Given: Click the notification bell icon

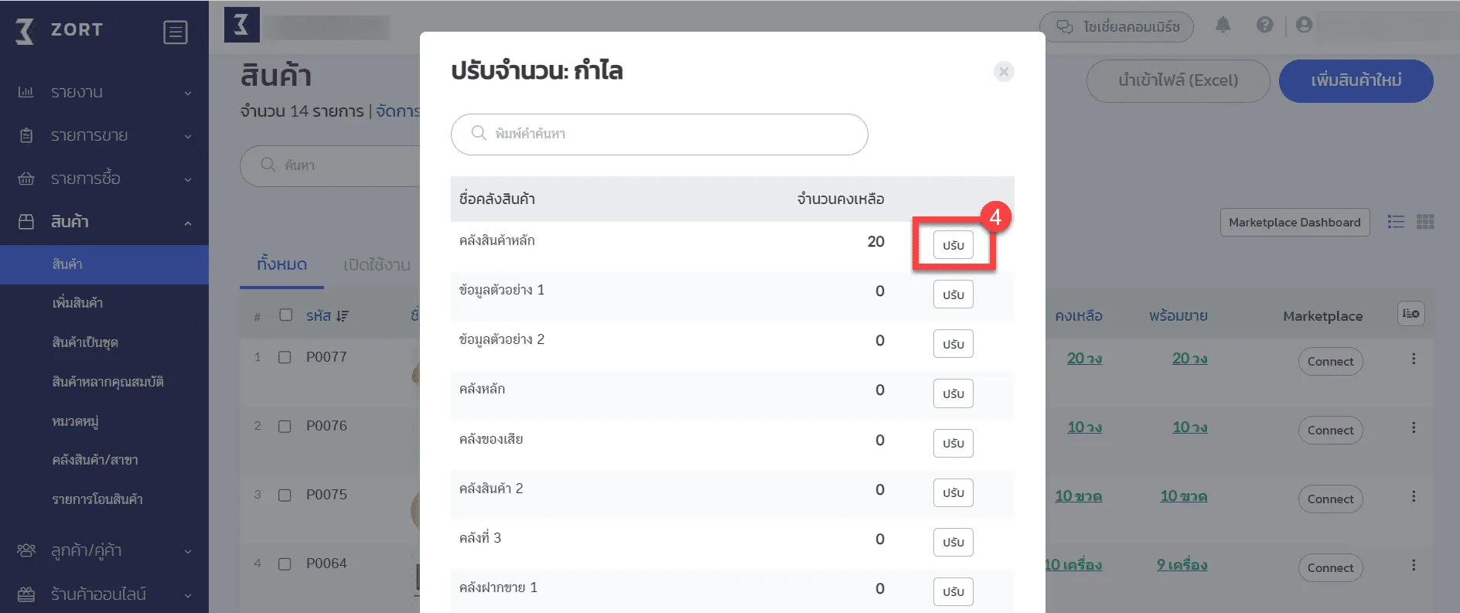Looking at the screenshot, I should [1223, 26].
